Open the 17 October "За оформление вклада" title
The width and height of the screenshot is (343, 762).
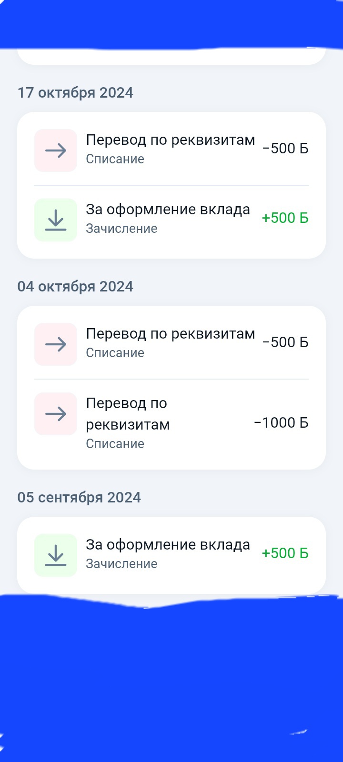[168, 210]
